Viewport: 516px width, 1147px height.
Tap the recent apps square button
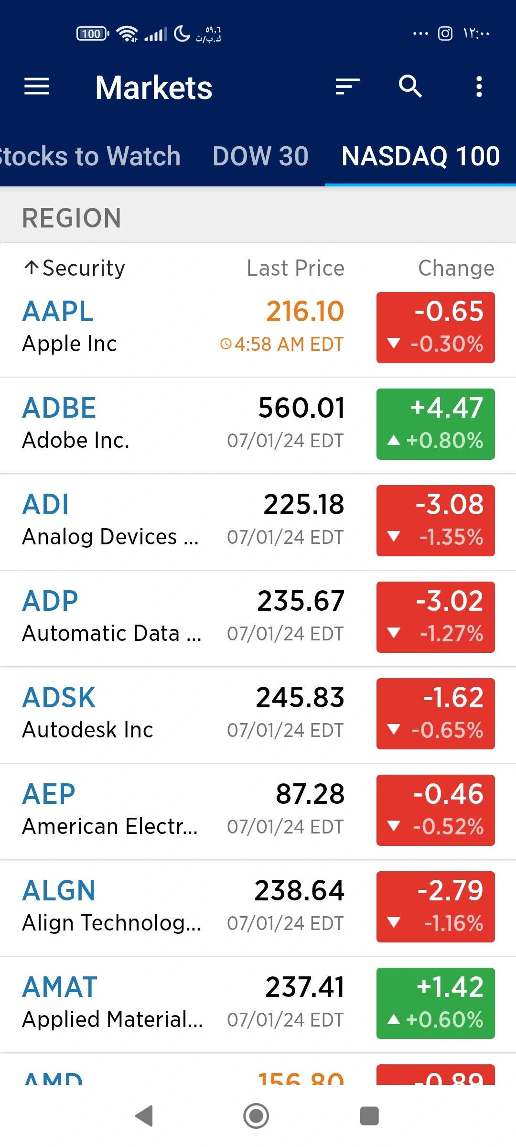point(369,1116)
